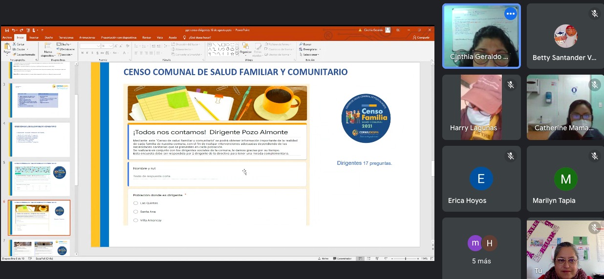The image size is (604, 279).
Task: Click the decrease font size icon
Action: tap(121, 46)
